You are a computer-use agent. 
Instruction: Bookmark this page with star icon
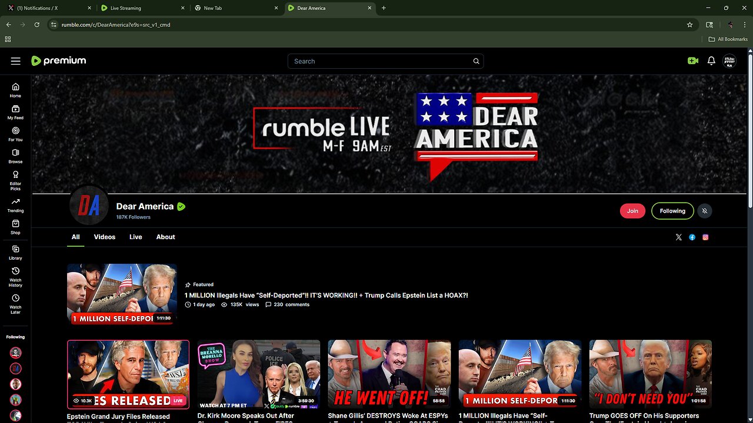click(x=689, y=25)
